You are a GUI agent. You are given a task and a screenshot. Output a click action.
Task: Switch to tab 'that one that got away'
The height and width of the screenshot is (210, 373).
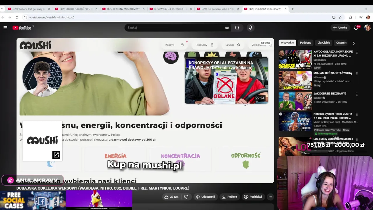click(29, 9)
